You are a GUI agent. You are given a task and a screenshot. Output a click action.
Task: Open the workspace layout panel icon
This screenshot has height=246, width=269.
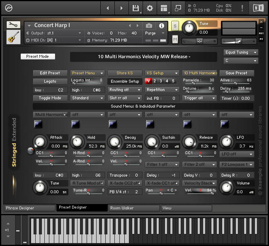point(164,8)
